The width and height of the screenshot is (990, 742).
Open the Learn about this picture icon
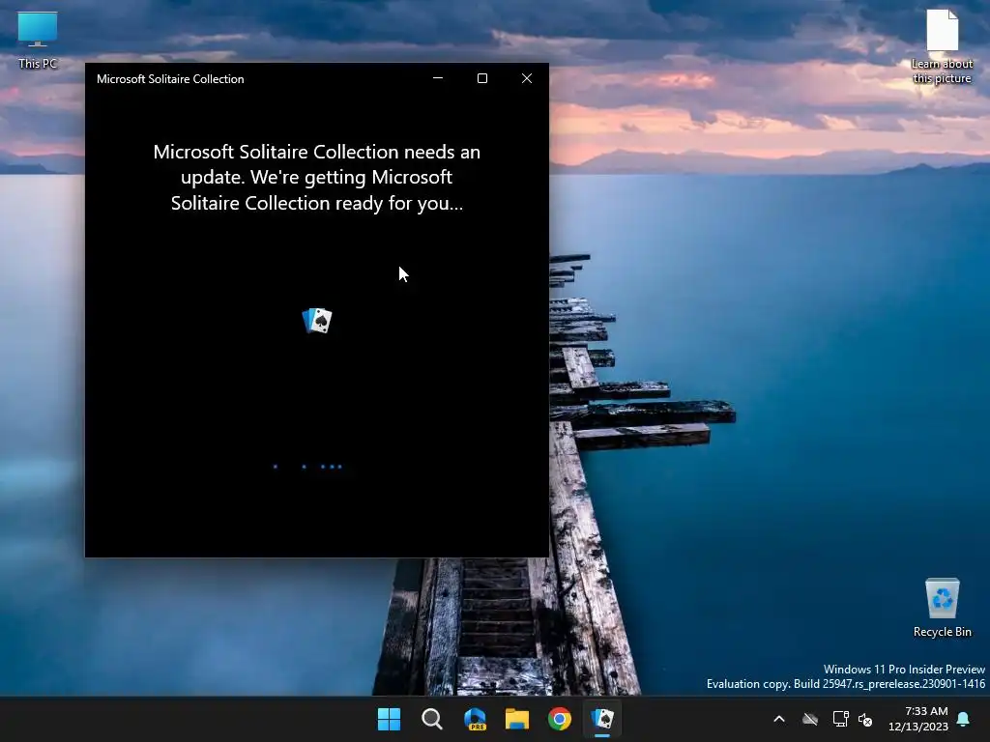(942, 46)
